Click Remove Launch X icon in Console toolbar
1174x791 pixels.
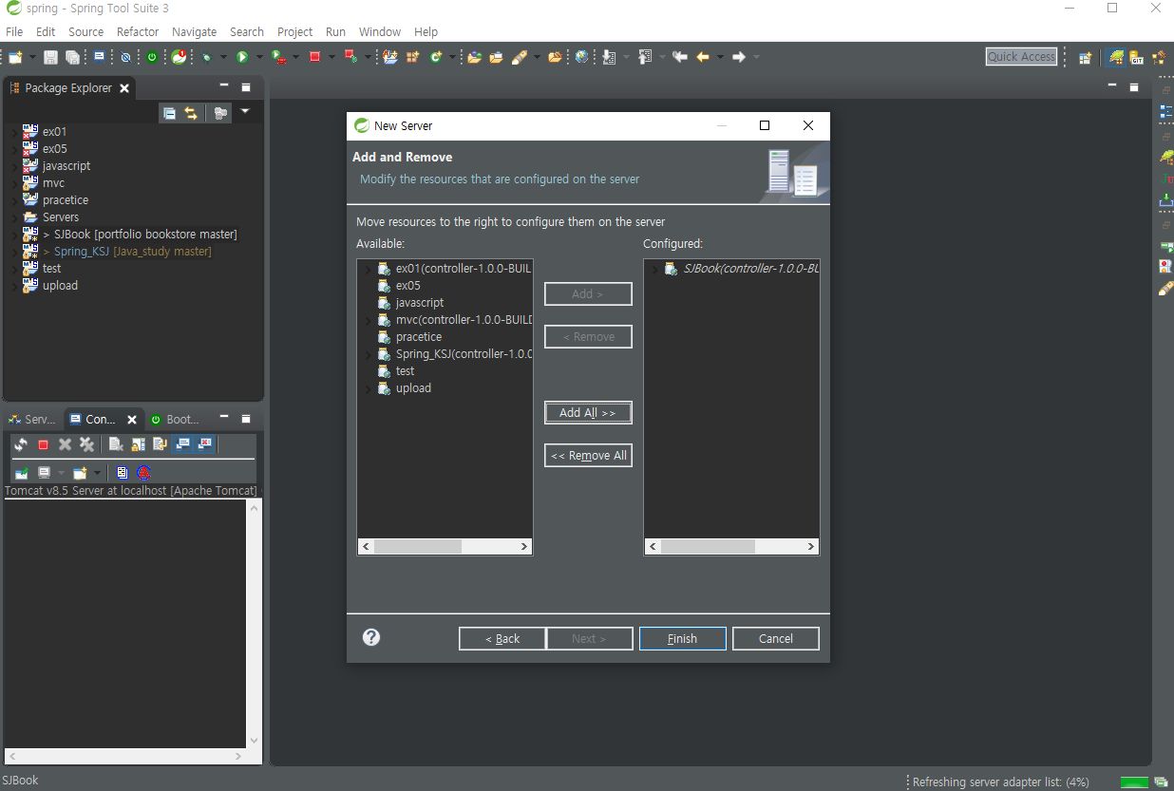pyautogui.click(x=65, y=444)
